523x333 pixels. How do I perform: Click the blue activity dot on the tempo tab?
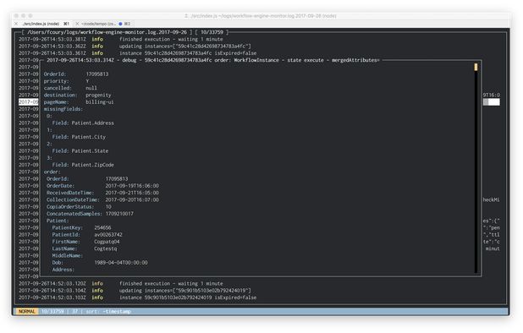(x=121, y=24)
